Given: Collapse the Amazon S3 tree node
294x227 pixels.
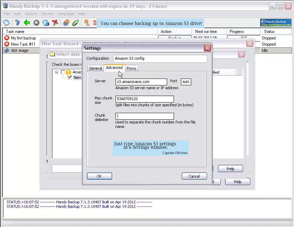Looking at the screenshot, I should point(56,72).
